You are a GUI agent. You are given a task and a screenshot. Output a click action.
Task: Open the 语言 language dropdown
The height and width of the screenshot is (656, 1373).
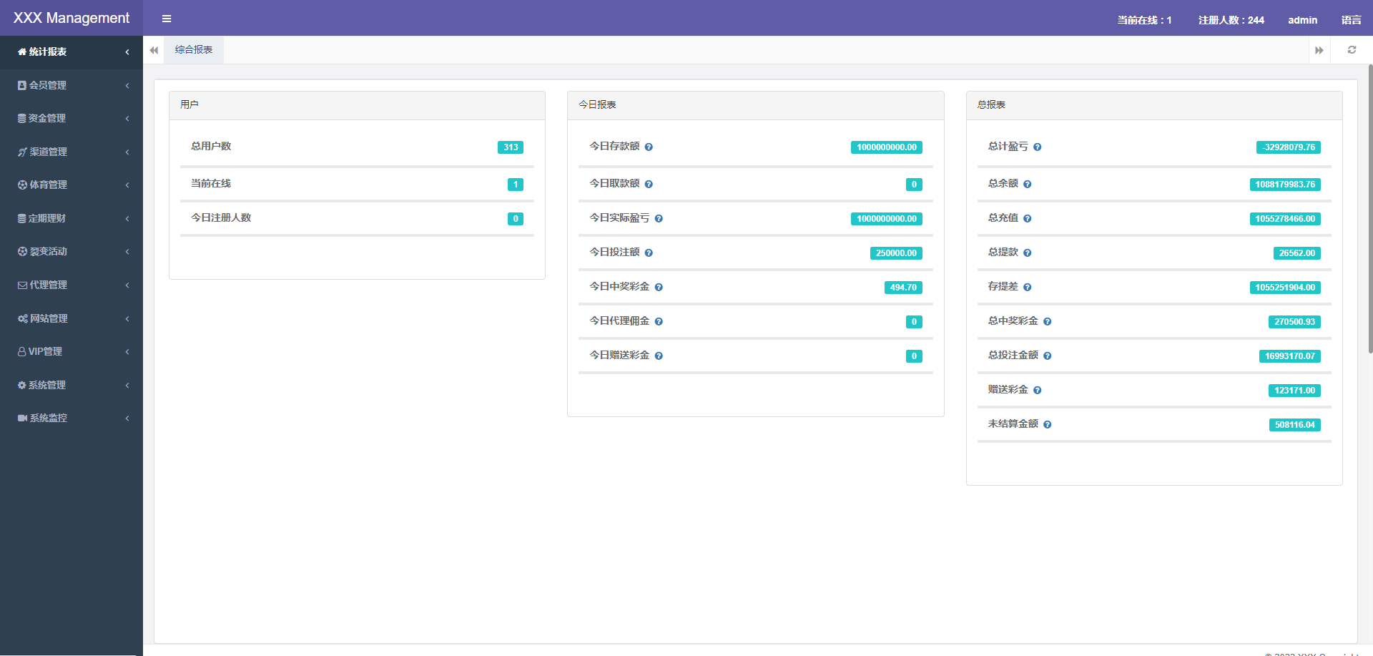(1351, 20)
